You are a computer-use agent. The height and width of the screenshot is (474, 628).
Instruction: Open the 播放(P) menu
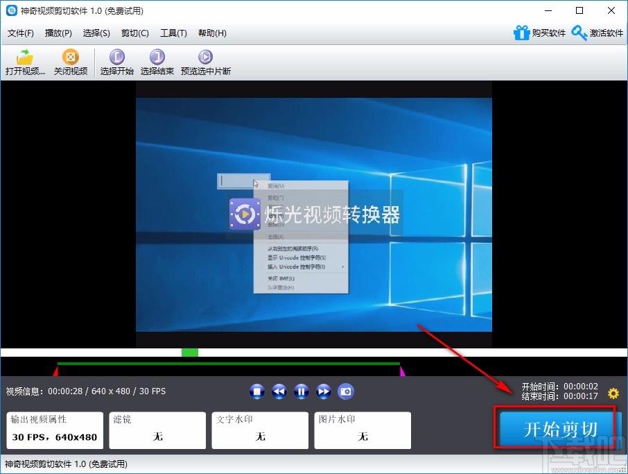coord(58,33)
